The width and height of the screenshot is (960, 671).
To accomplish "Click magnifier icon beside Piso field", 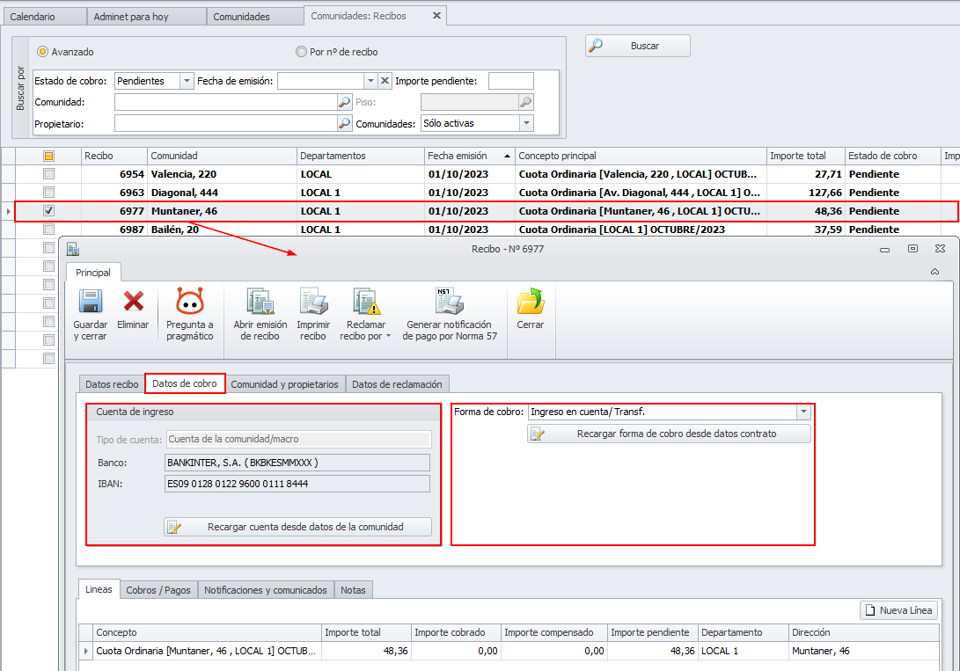I will 526,102.
